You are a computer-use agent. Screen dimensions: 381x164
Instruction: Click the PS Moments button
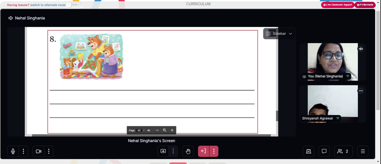(x=365, y=5)
